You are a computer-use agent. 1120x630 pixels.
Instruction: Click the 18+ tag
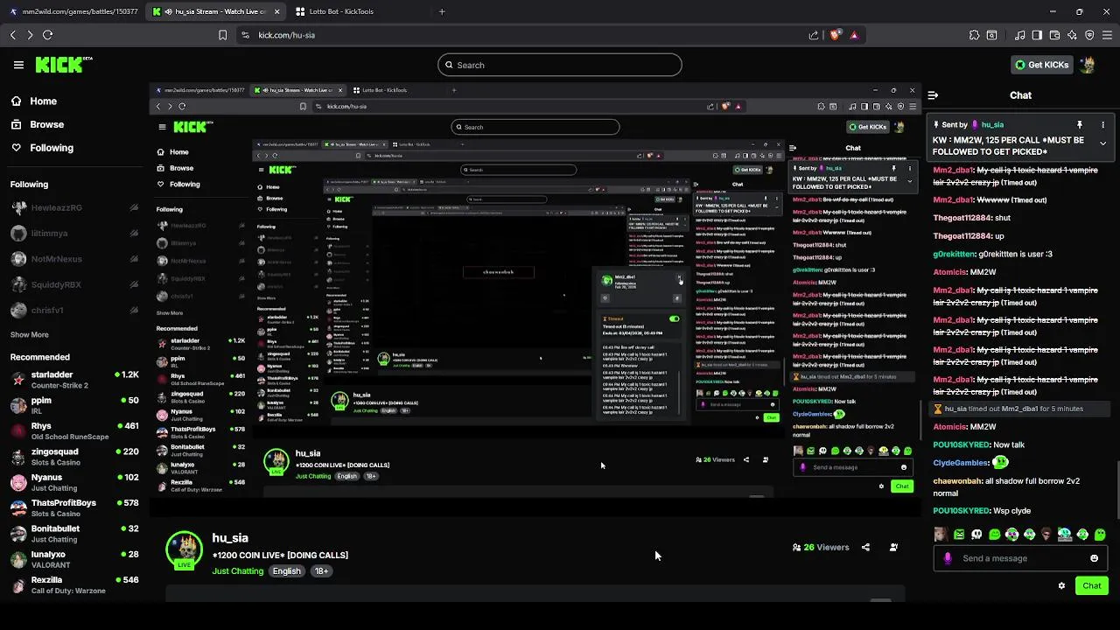tap(321, 571)
